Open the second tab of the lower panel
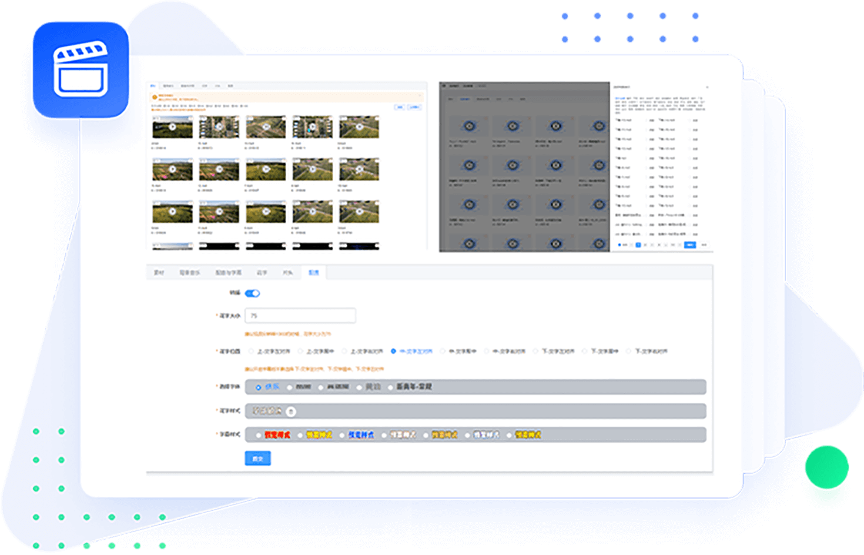 click(189, 273)
